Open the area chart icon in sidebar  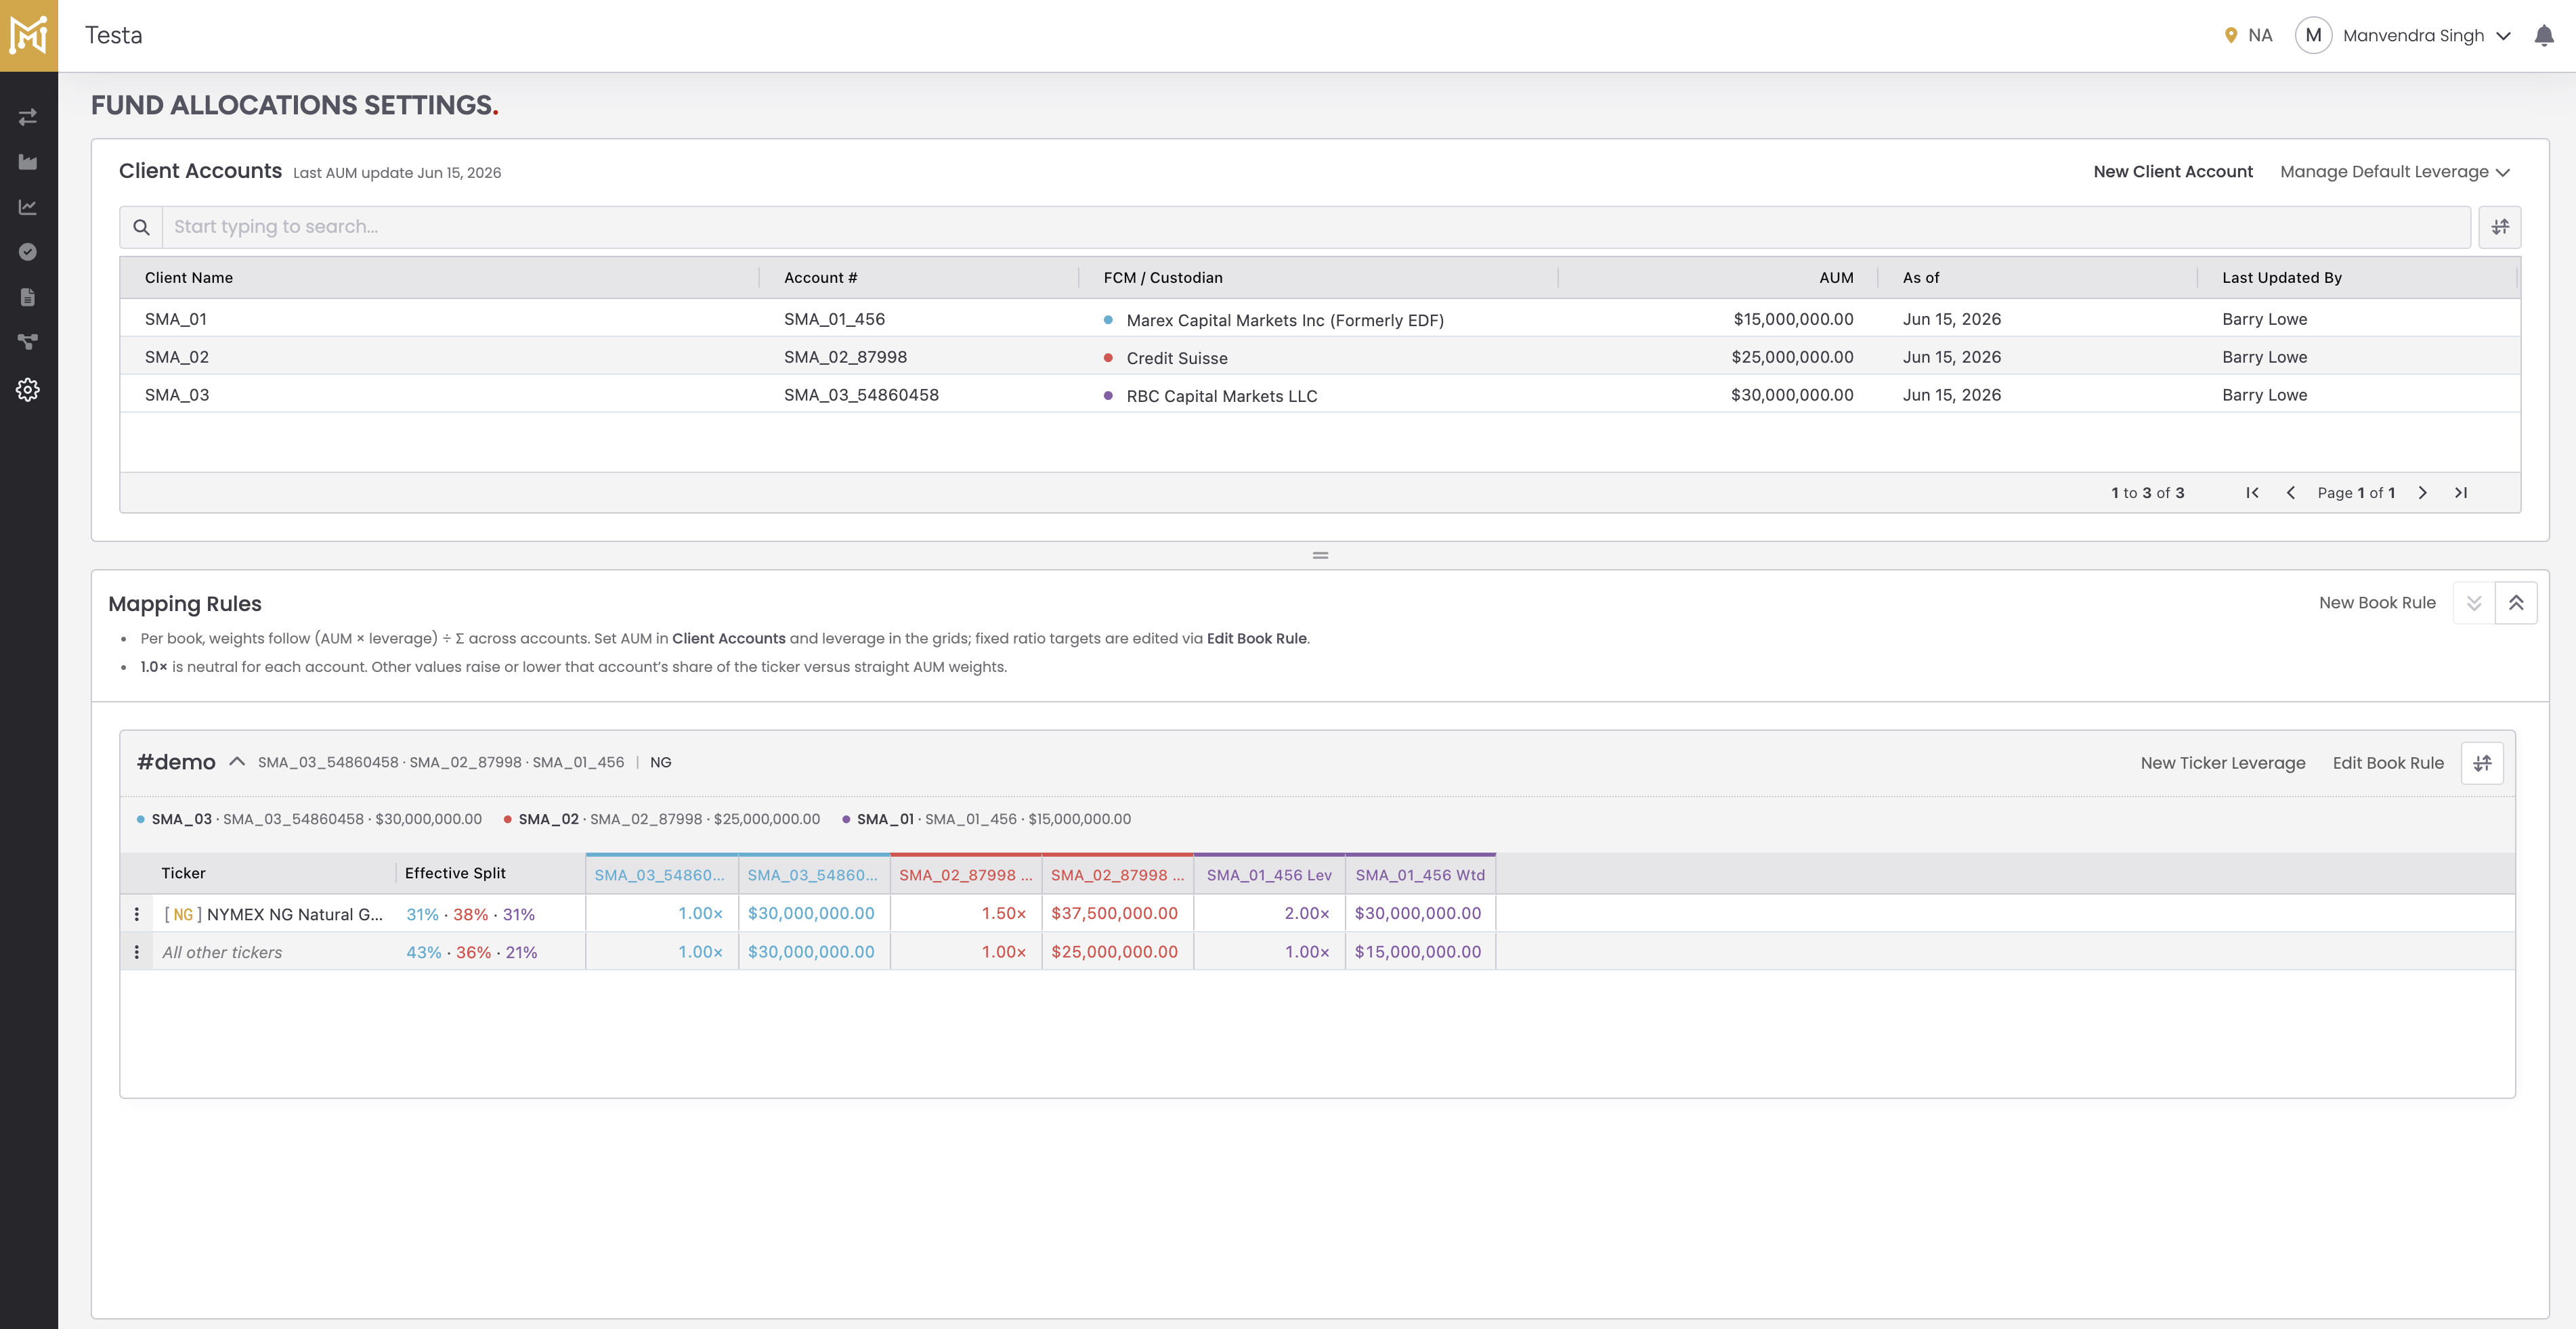[28, 162]
